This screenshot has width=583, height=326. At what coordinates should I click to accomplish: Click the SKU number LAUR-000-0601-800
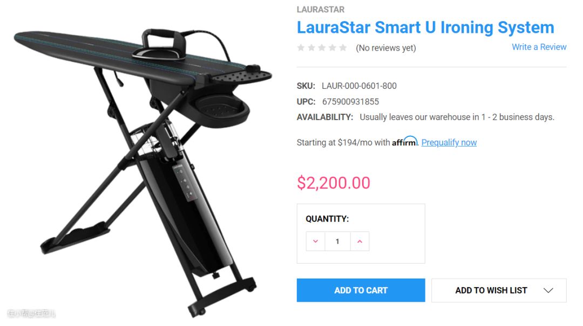359,86
